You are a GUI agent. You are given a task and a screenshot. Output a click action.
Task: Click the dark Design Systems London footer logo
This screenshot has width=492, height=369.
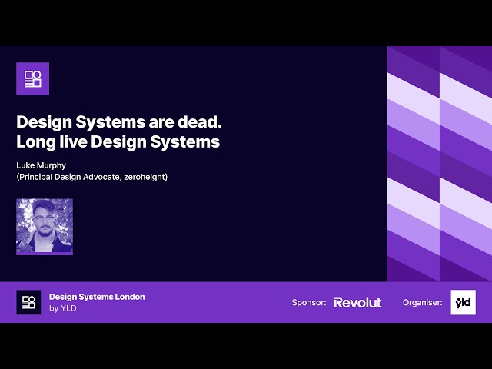28,302
